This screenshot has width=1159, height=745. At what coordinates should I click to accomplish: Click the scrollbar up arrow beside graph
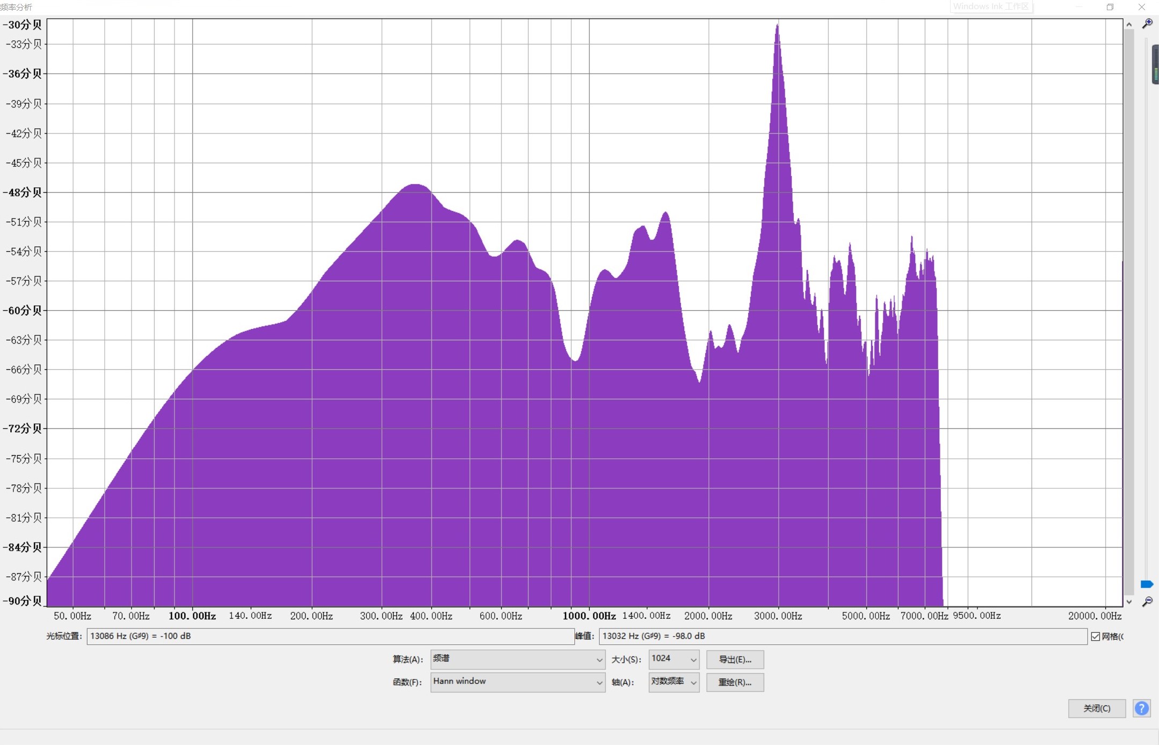tap(1129, 25)
